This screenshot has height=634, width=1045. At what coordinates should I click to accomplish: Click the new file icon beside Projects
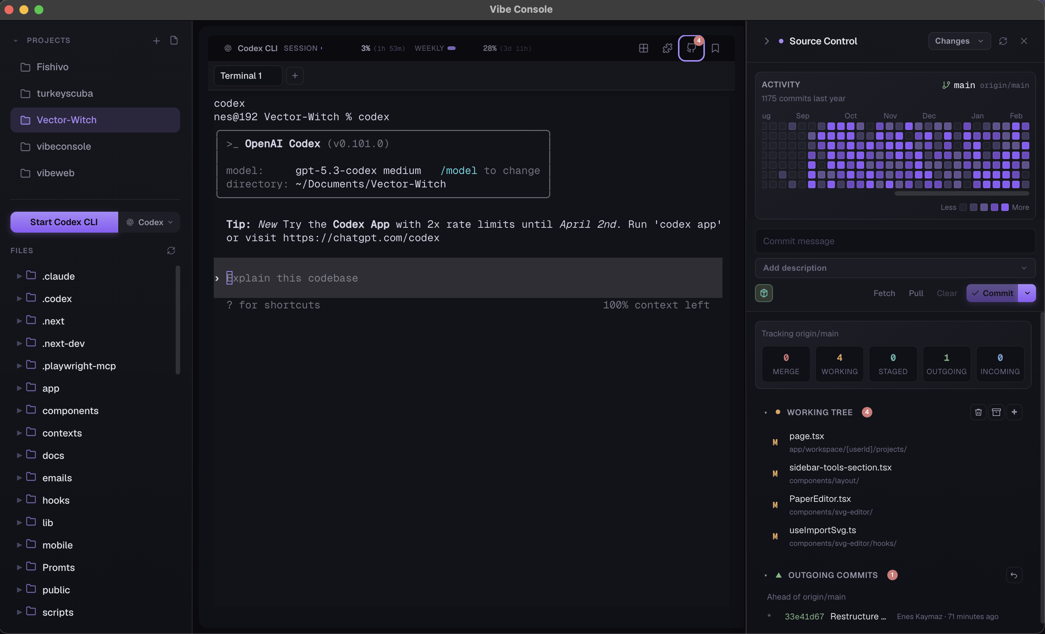pos(174,40)
